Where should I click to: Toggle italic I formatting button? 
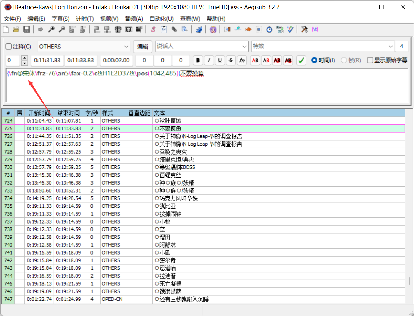(x=209, y=60)
